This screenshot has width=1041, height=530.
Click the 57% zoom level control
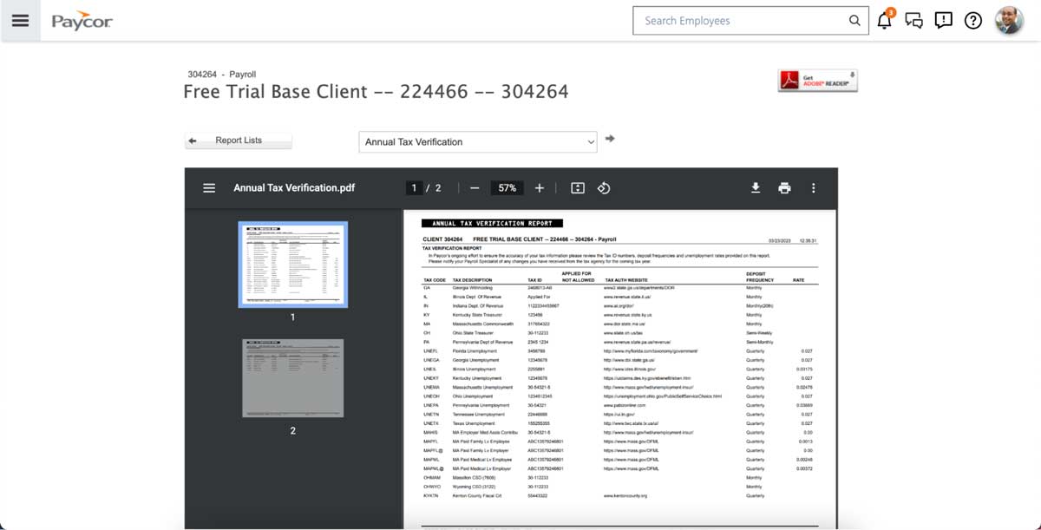tap(507, 187)
